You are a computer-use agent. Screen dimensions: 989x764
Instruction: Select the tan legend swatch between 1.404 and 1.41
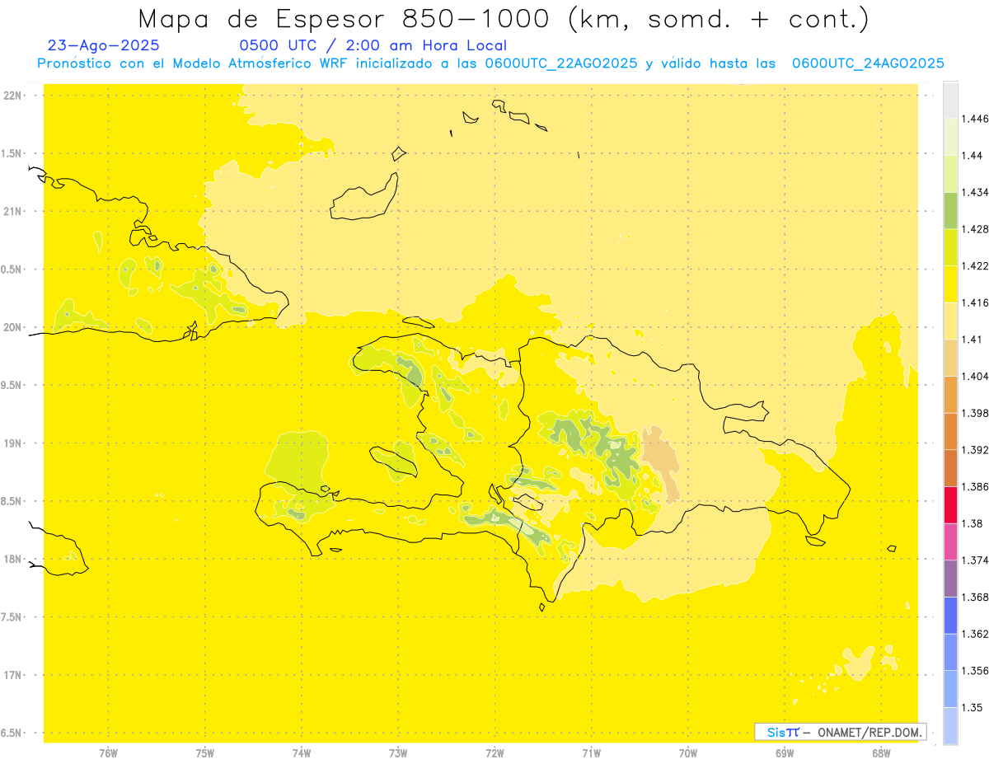point(950,358)
